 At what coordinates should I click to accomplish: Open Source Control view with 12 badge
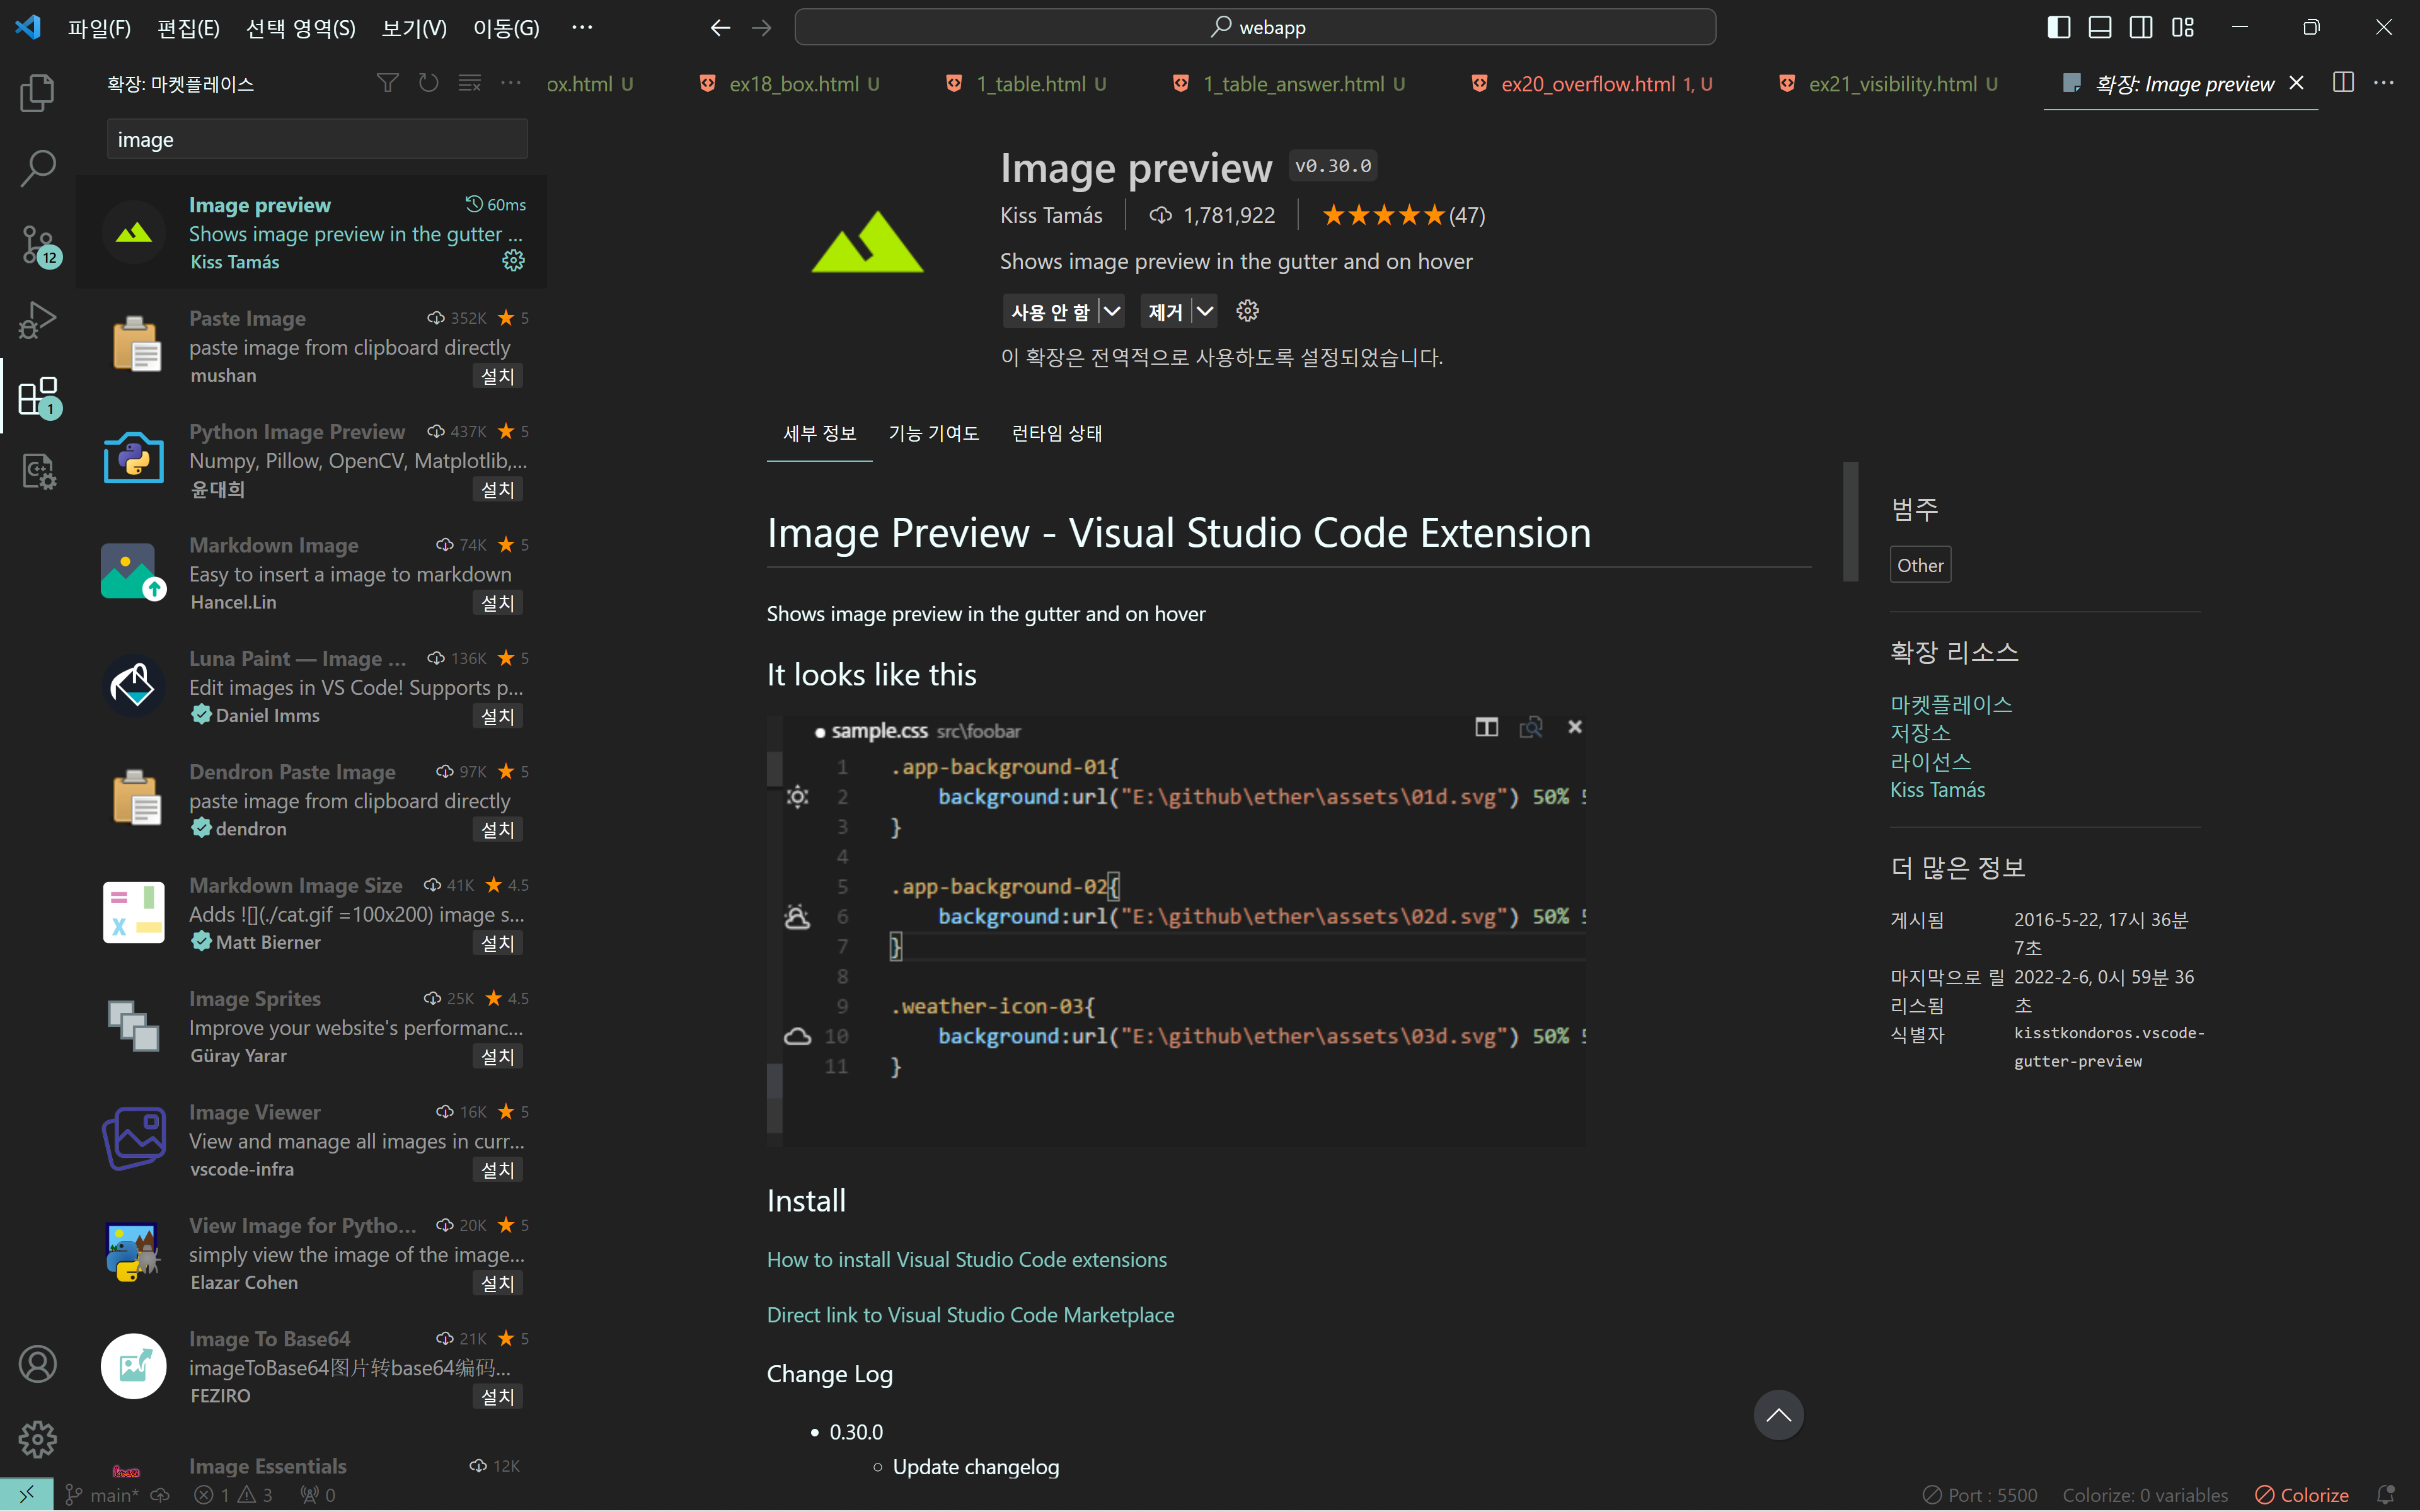point(37,244)
